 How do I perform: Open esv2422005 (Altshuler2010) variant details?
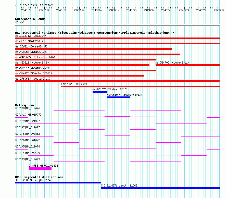click(35, 57)
